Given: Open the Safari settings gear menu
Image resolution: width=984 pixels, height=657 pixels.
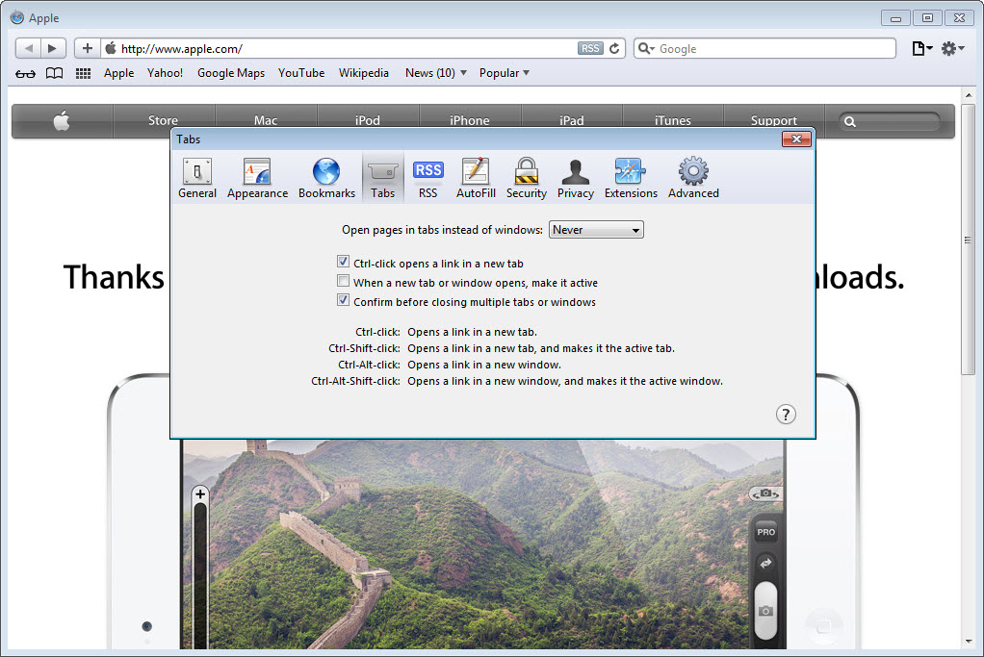Looking at the screenshot, I should (x=952, y=48).
